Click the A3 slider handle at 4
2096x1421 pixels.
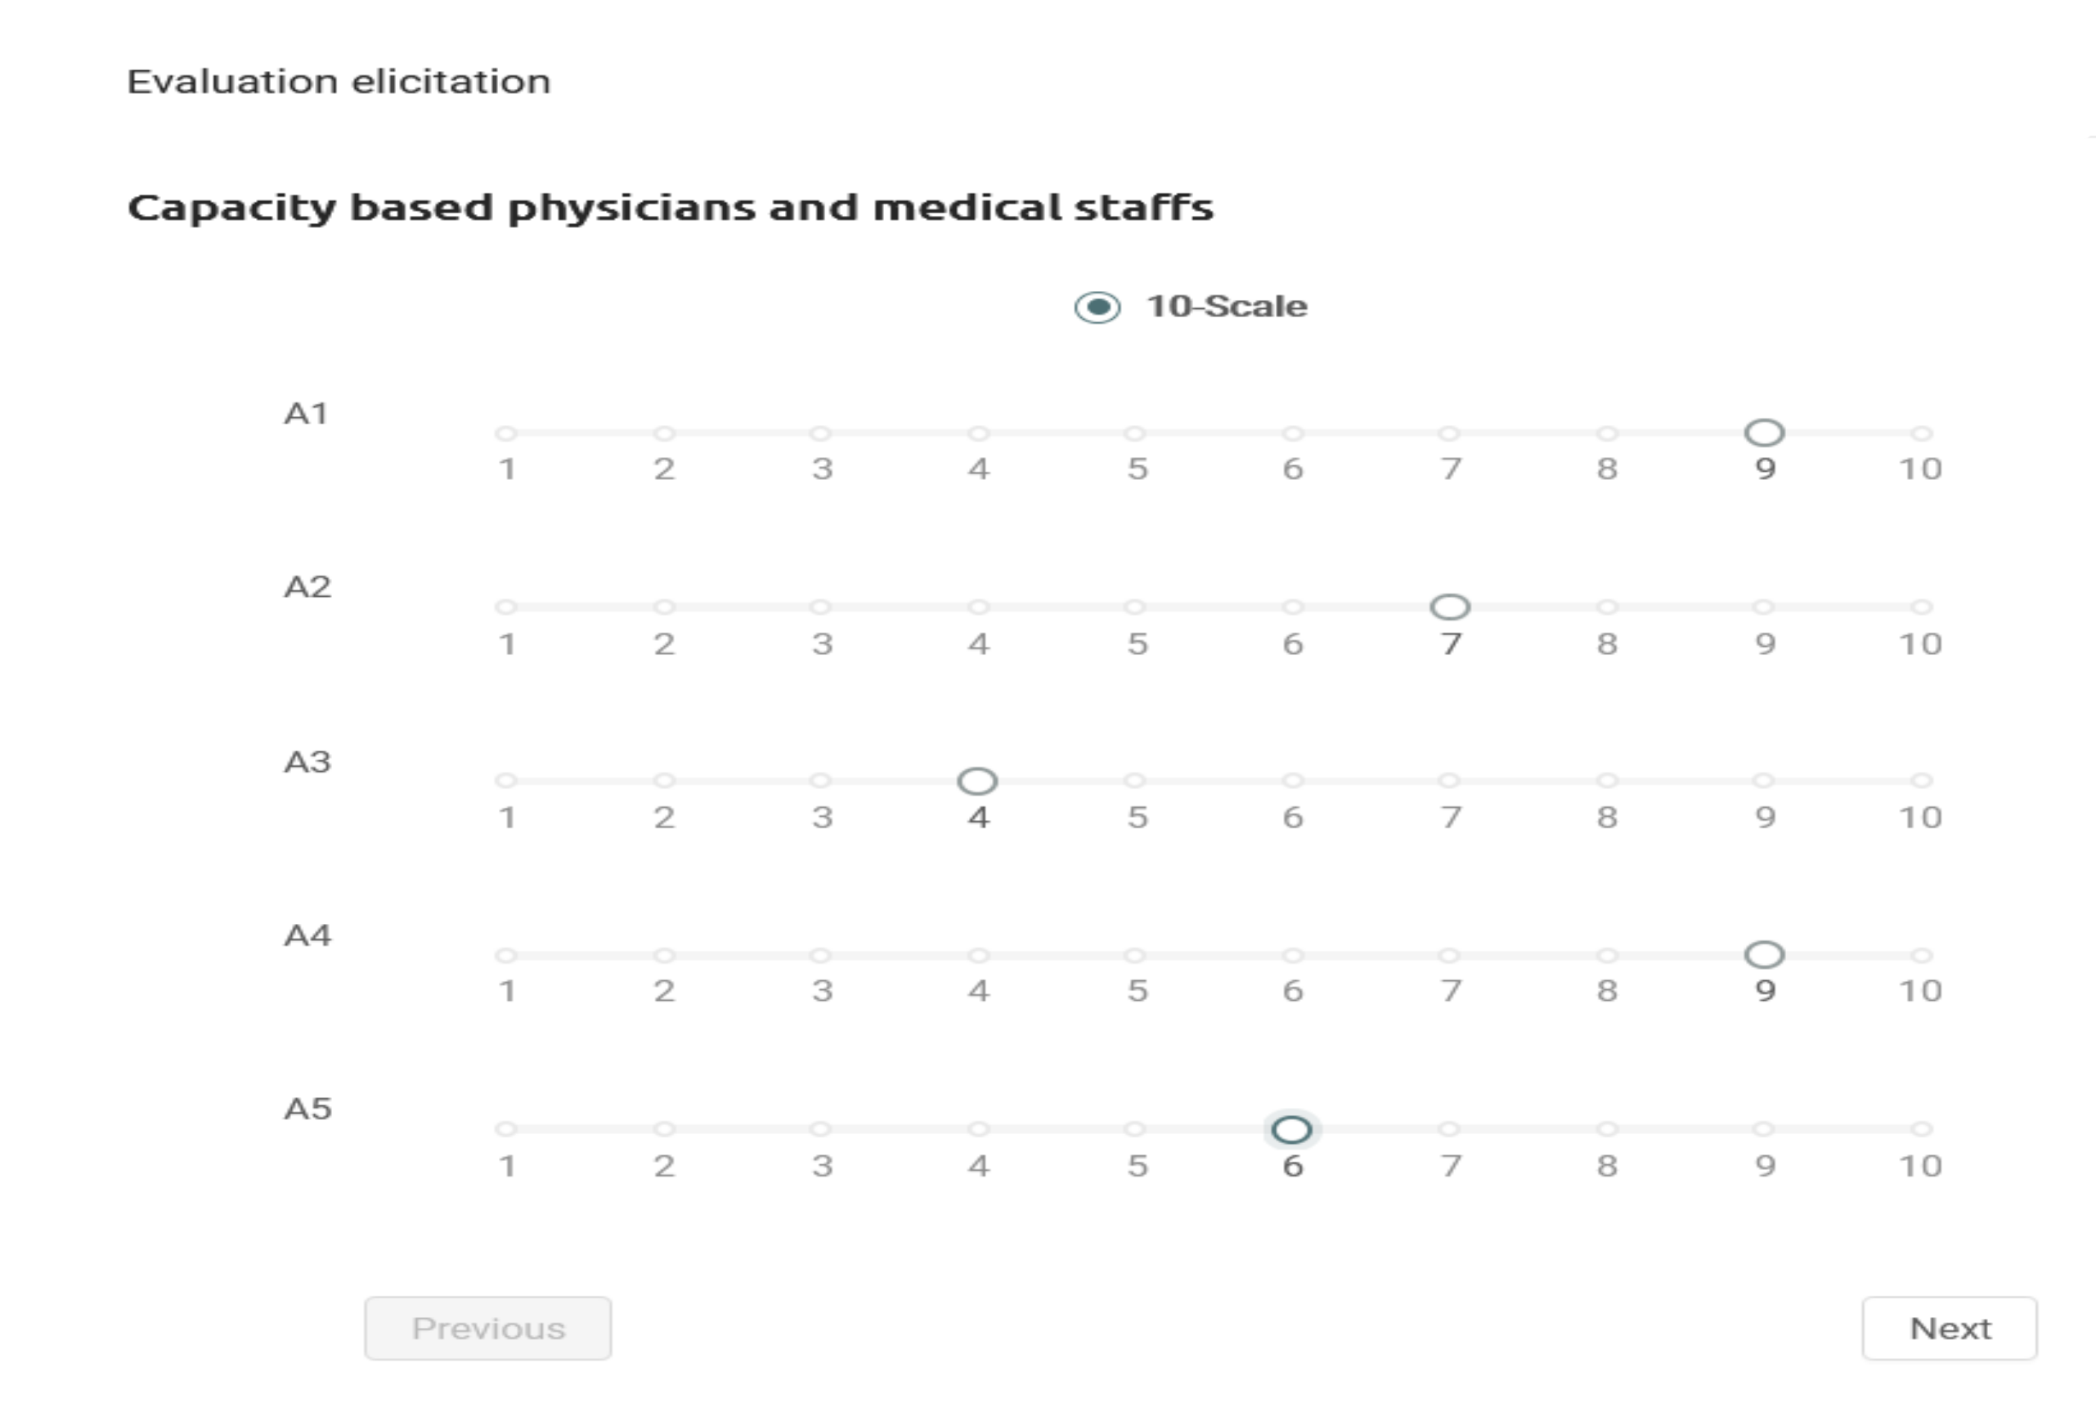point(976,781)
